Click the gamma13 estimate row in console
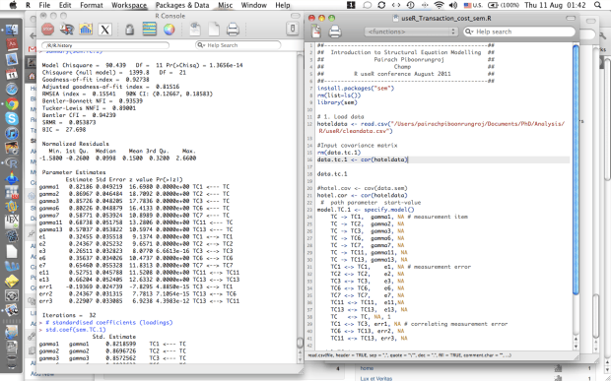 coord(136,229)
